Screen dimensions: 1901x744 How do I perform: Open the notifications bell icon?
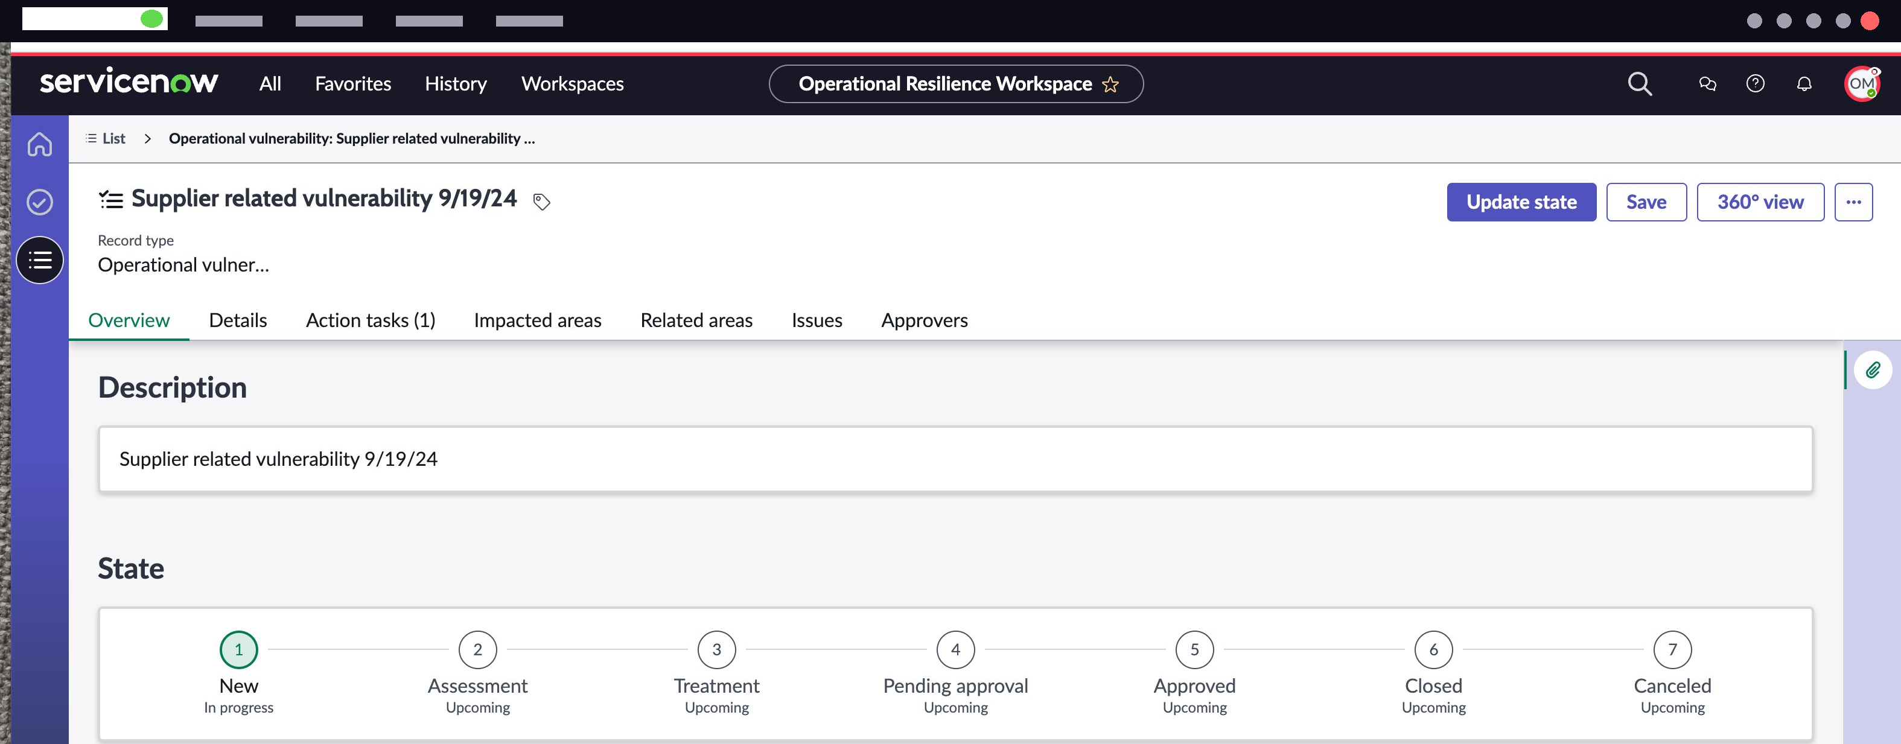coord(1804,84)
